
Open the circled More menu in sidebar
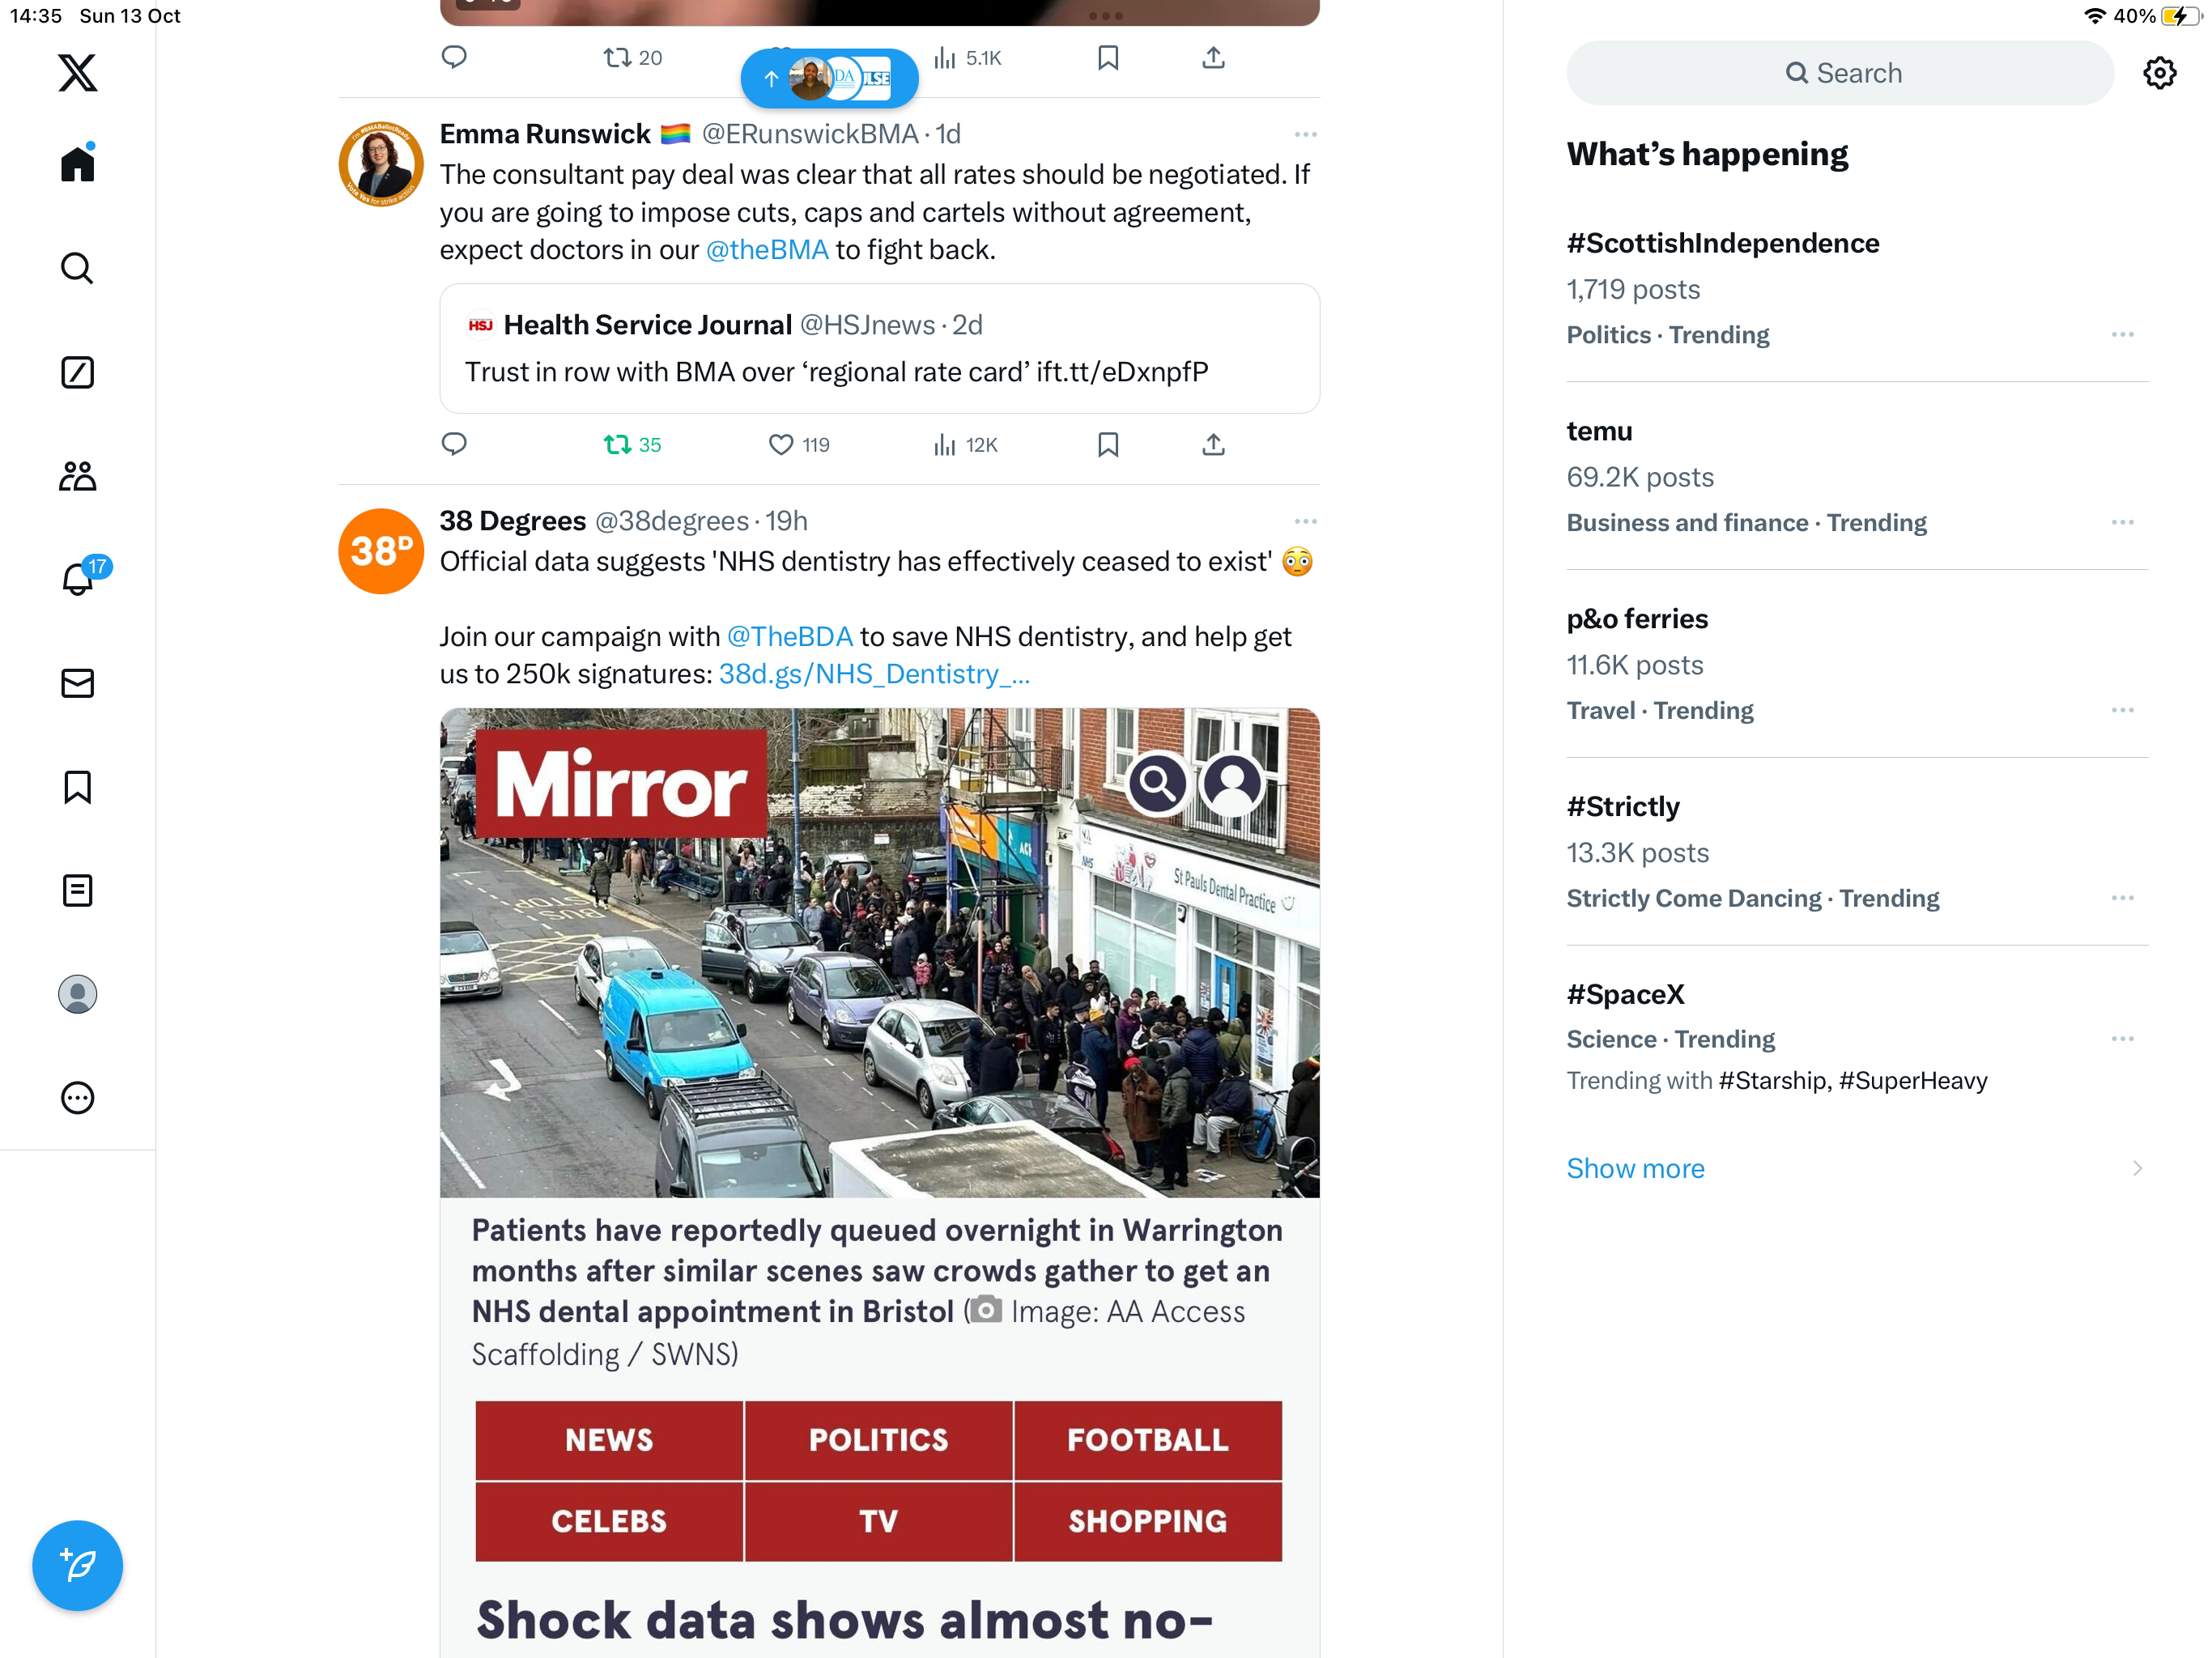point(77,1098)
